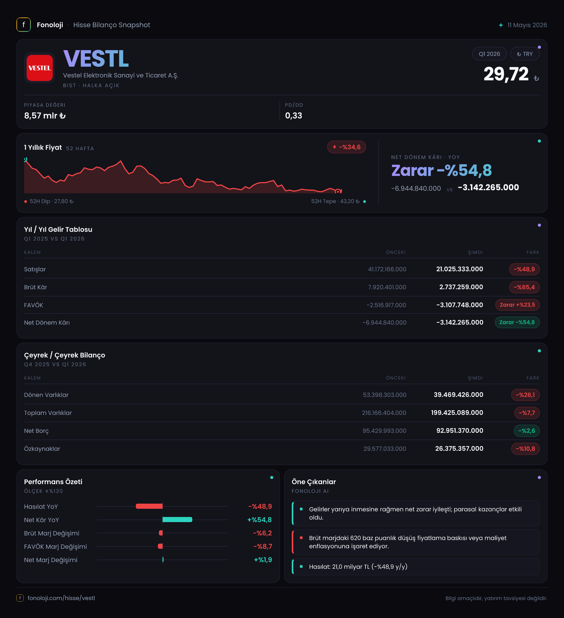The height and width of the screenshot is (618, 564).
Task: Click the "Bilgi amaçlıdır, yatırım tavsiyesi değildir." disclaimer
Action: click(496, 598)
